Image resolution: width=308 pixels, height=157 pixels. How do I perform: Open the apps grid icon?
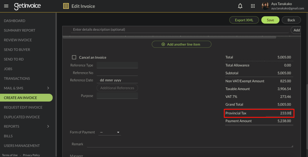coord(253,6)
